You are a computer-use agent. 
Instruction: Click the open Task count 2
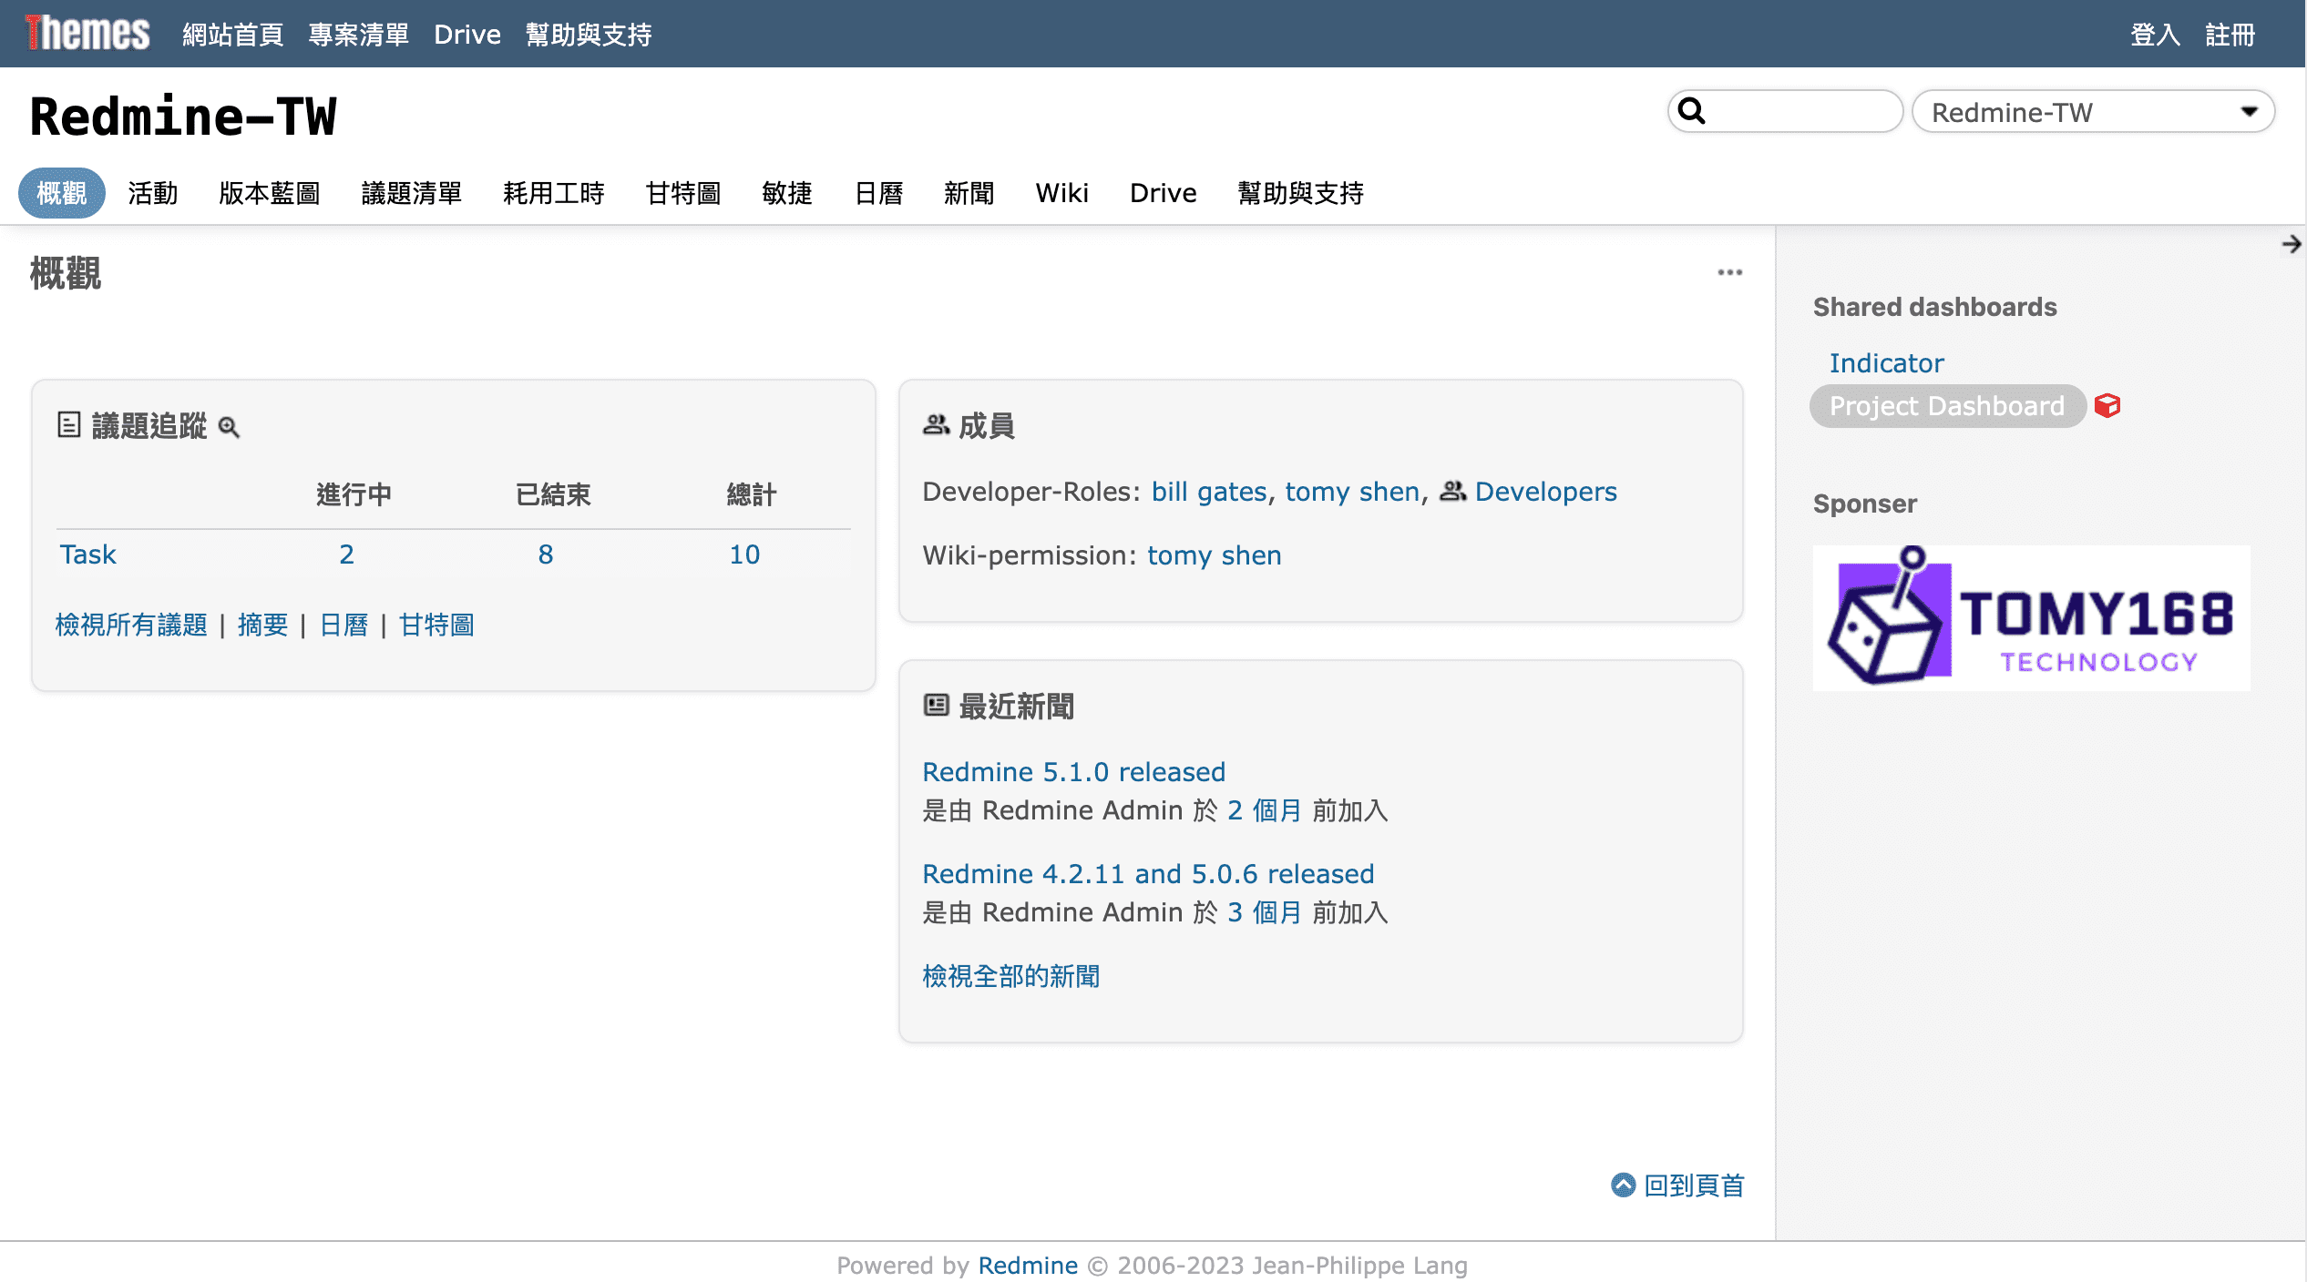tap(346, 555)
